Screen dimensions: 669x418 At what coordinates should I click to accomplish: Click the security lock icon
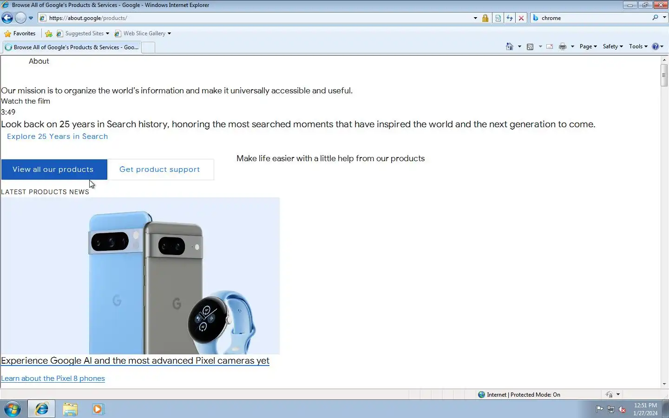(485, 18)
